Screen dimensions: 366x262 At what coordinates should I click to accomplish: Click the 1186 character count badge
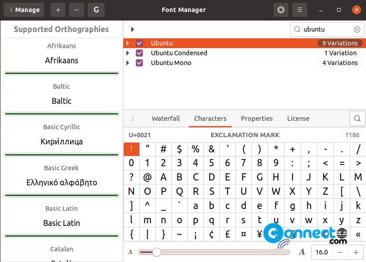(352, 135)
